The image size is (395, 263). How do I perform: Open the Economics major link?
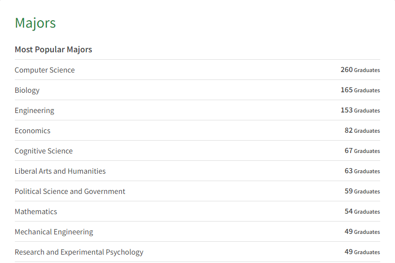[33, 131]
